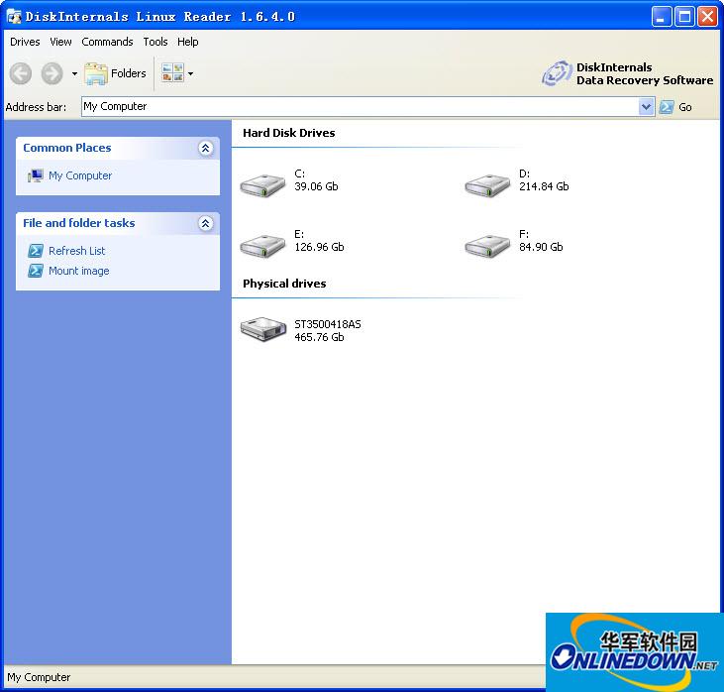724x692 pixels.
Task: Close the Linux Reader window
Action: click(707, 17)
